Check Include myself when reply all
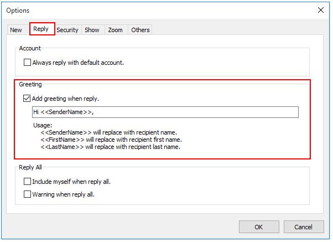The image size is (333, 242). click(28, 182)
